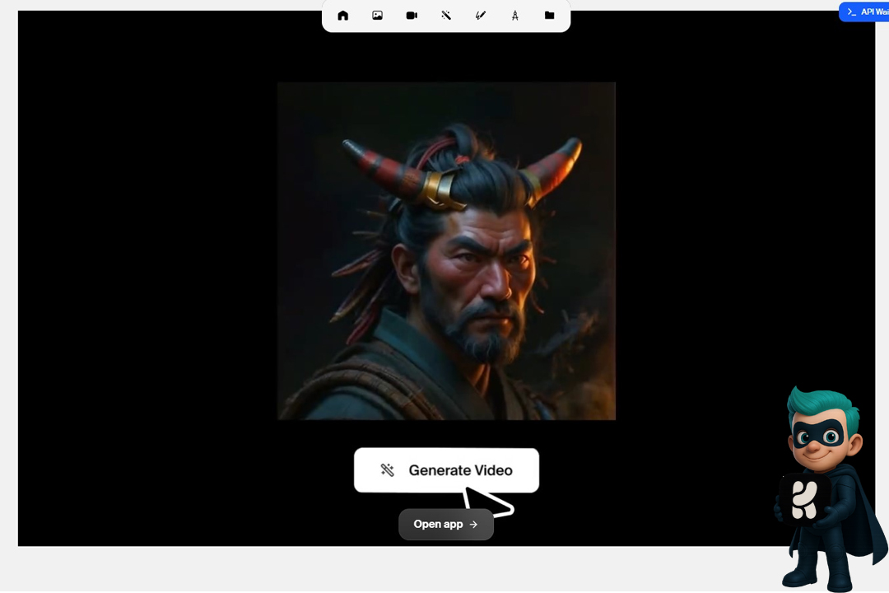The image size is (889, 593).
Task: Select the paintbrush drawing tool icon
Action: [481, 16]
